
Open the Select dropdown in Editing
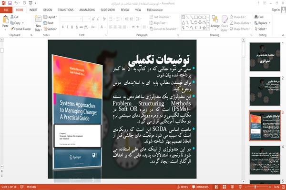(261, 29)
